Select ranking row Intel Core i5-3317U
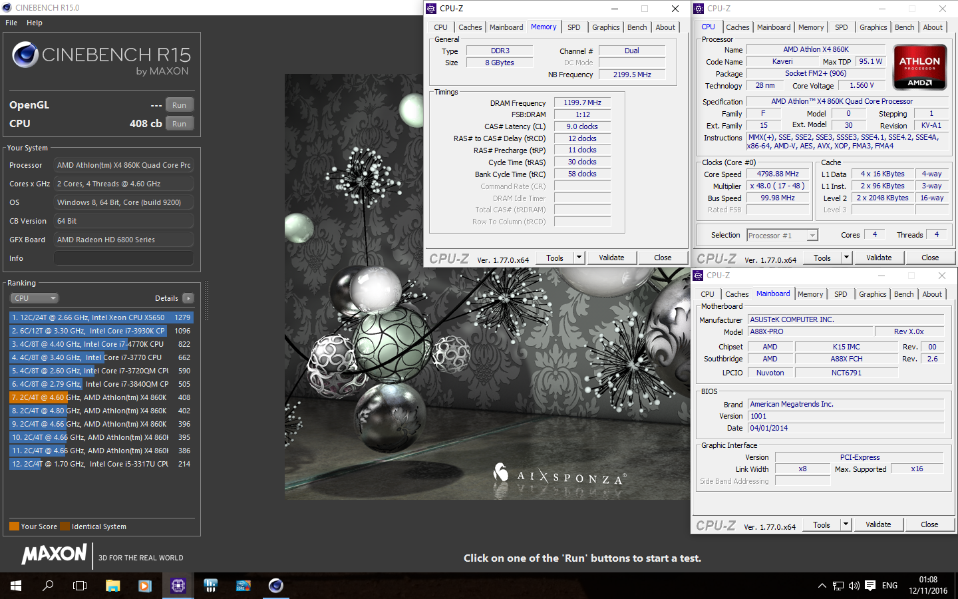 point(101,464)
